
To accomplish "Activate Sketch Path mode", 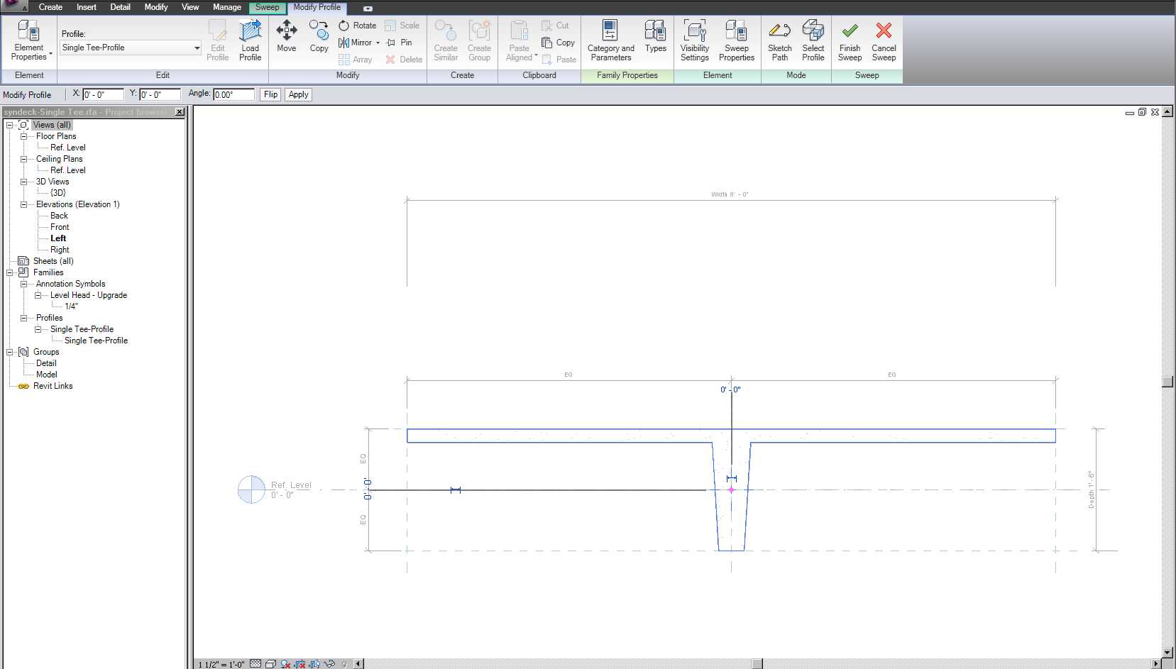I will point(779,41).
